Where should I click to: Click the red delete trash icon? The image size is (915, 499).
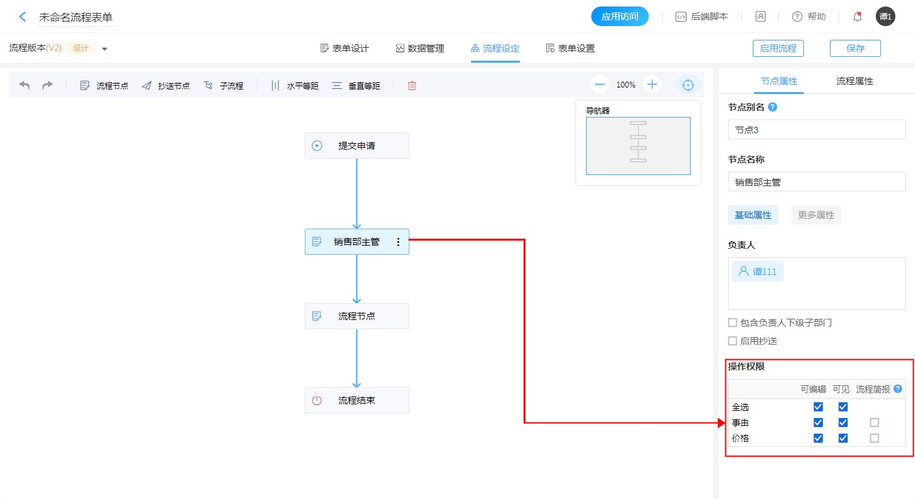tap(412, 86)
